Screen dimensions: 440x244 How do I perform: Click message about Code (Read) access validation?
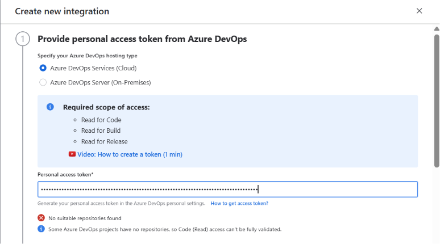click(x=165, y=229)
